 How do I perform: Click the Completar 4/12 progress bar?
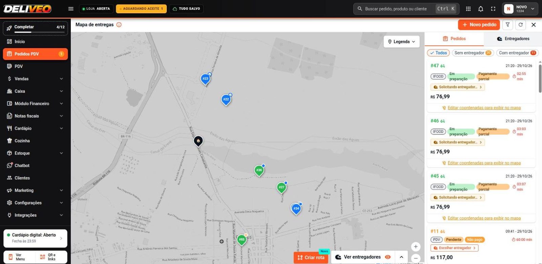pyautogui.click(x=35, y=28)
